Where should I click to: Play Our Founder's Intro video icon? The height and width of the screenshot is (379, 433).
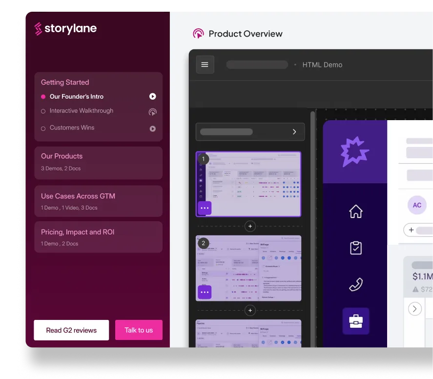tap(152, 96)
